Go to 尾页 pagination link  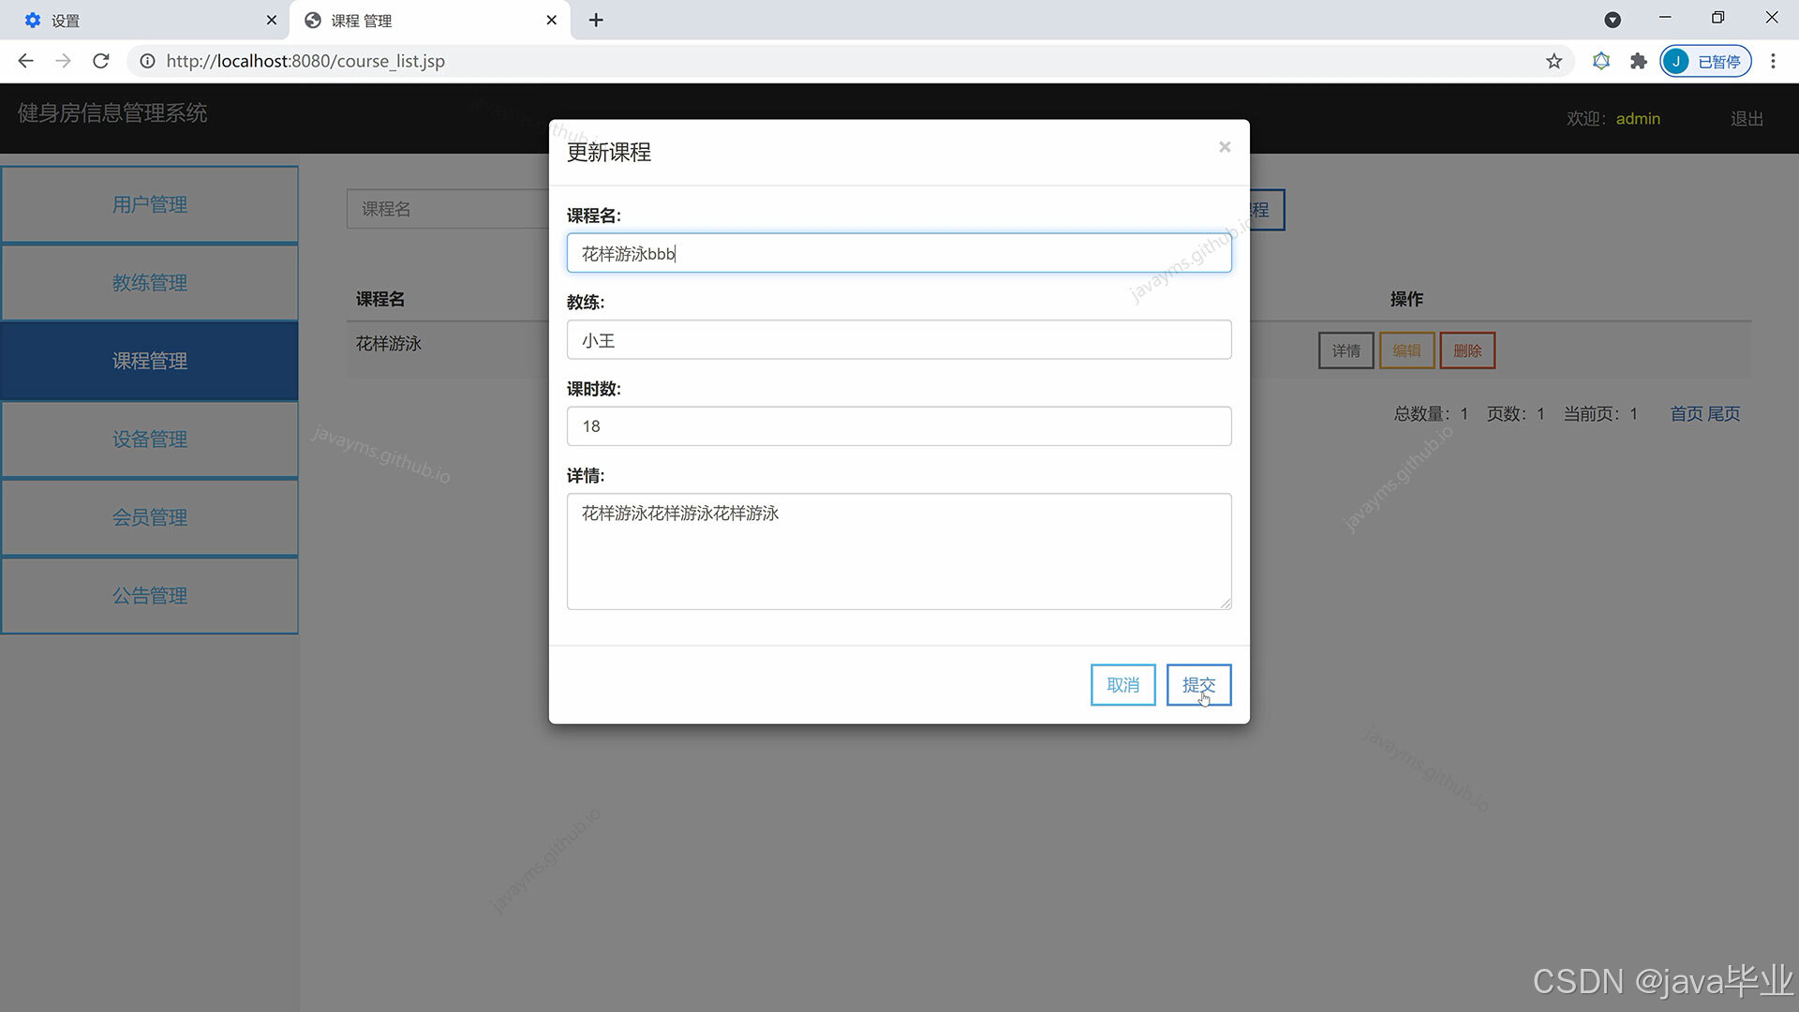tap(1723, 413)
